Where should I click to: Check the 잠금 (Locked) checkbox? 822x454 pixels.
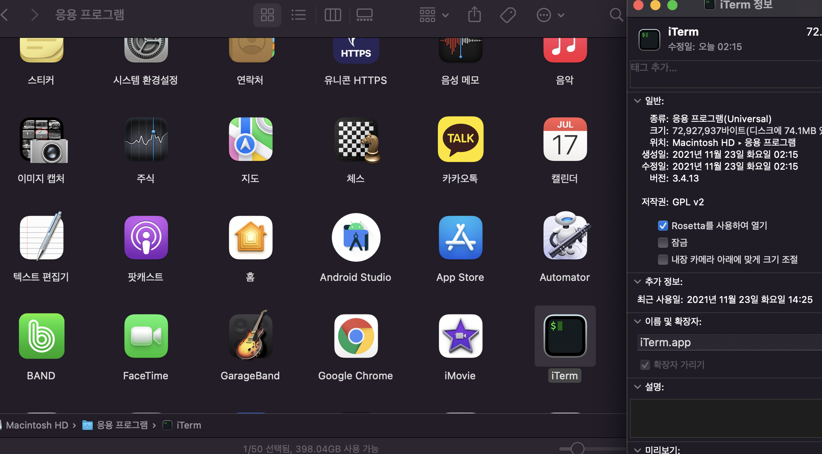[663, 243]
